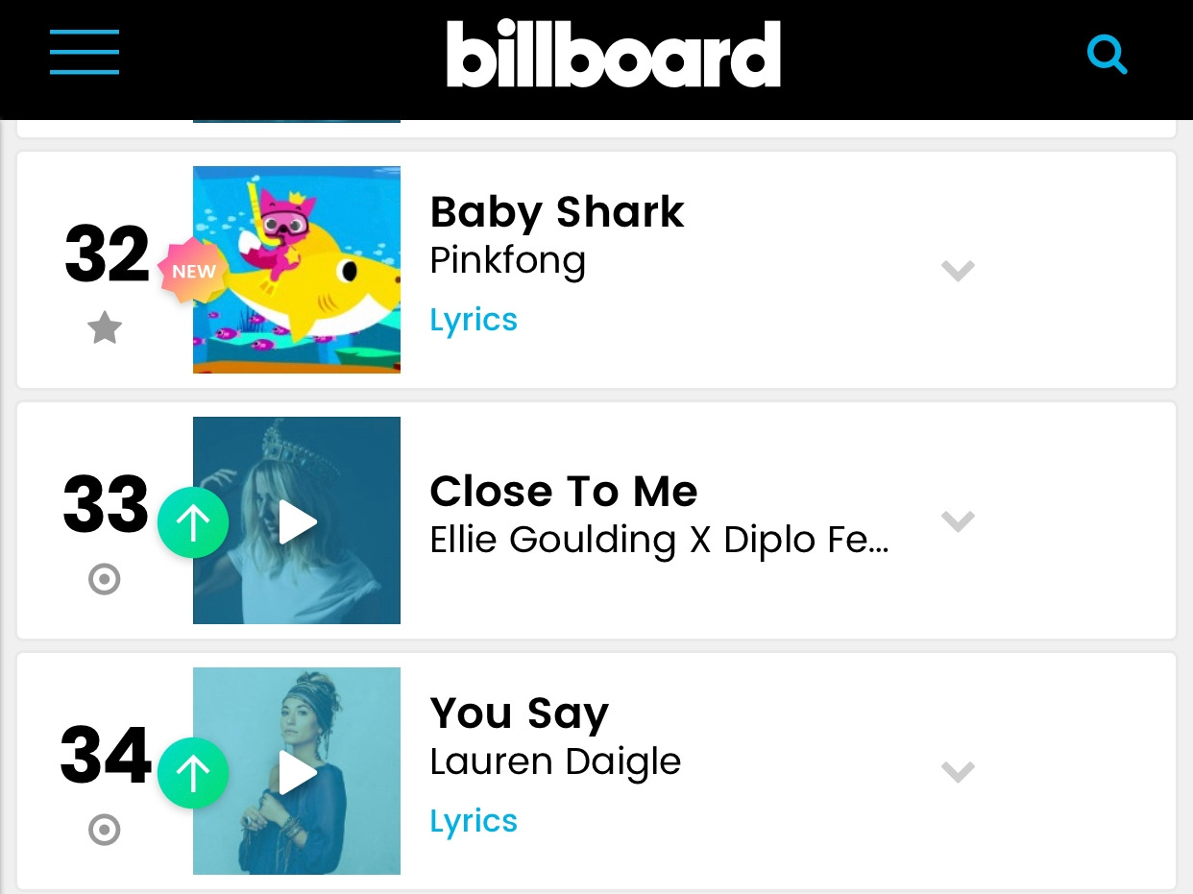Click the green up arrow beside rank 34
The height and width of the screenshot is (894, 1193).
(x=193, y=773)
